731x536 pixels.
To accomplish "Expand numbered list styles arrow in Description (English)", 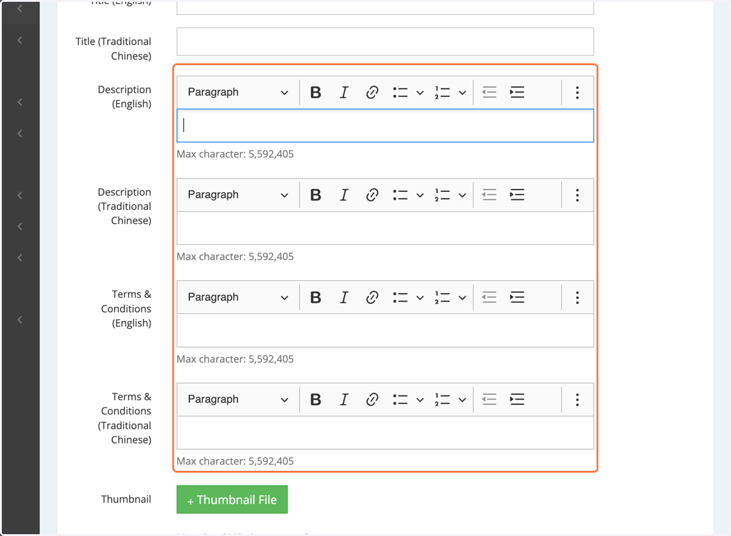I will [x=462, y=93].
